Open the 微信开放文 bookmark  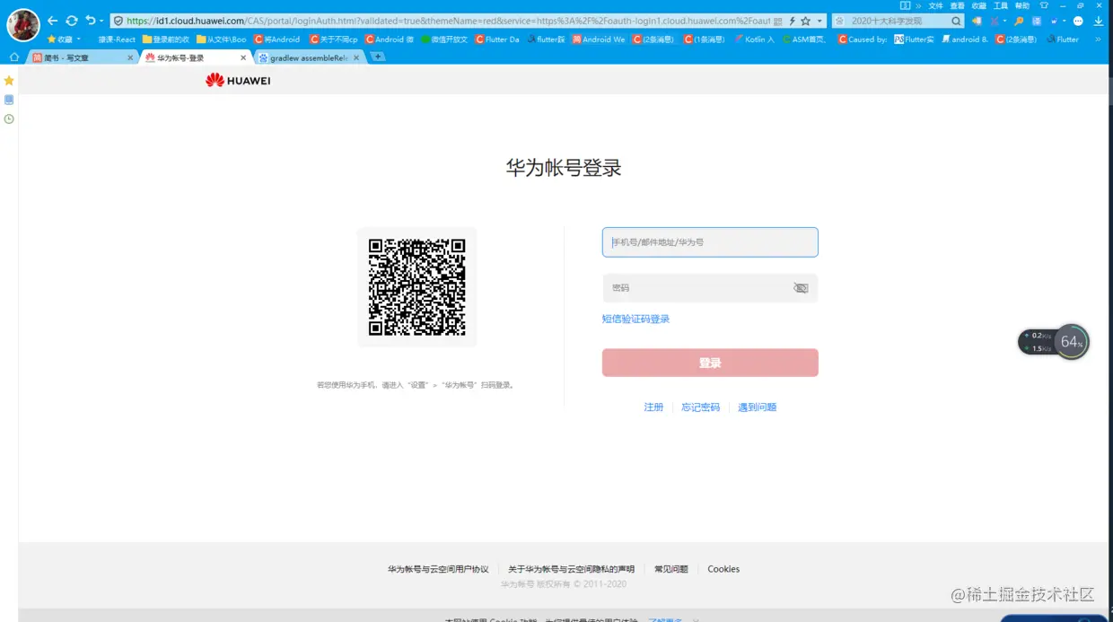[x=444, y=39]
